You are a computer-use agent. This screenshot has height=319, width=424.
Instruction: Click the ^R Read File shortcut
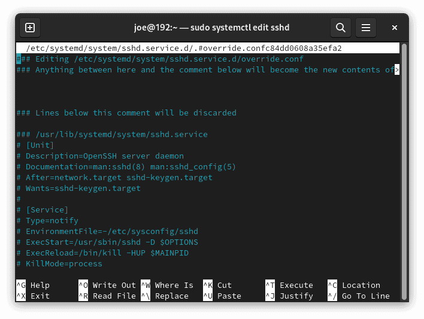point(107,296)
